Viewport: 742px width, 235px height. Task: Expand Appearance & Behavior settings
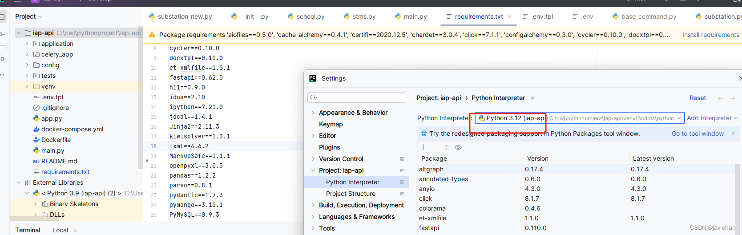pyautogui.click(x=313, y=113)
